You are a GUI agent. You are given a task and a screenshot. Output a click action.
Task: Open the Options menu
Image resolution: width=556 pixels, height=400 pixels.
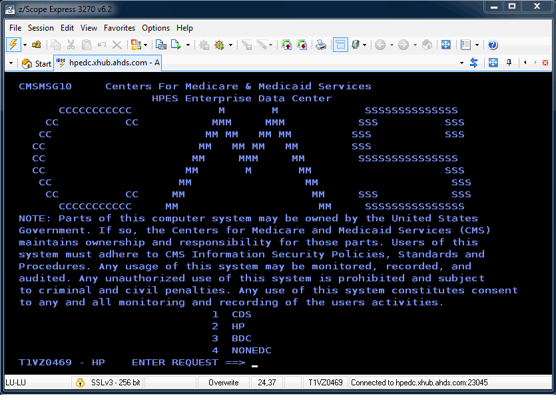156,28
